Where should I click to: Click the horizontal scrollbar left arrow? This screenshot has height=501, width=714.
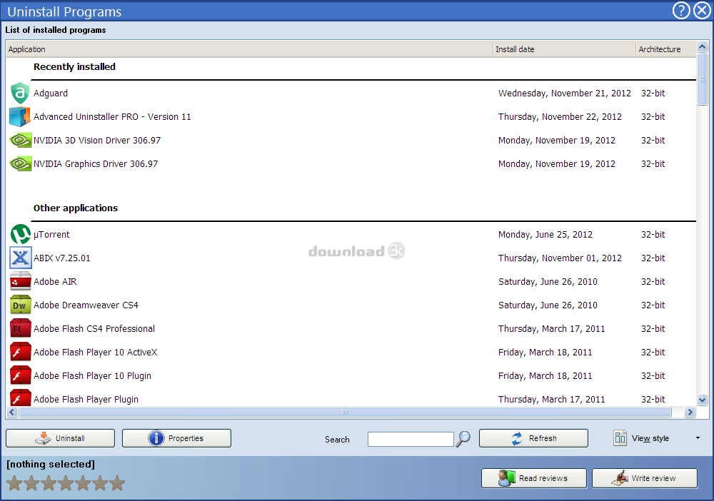click(x=12, y=413)
